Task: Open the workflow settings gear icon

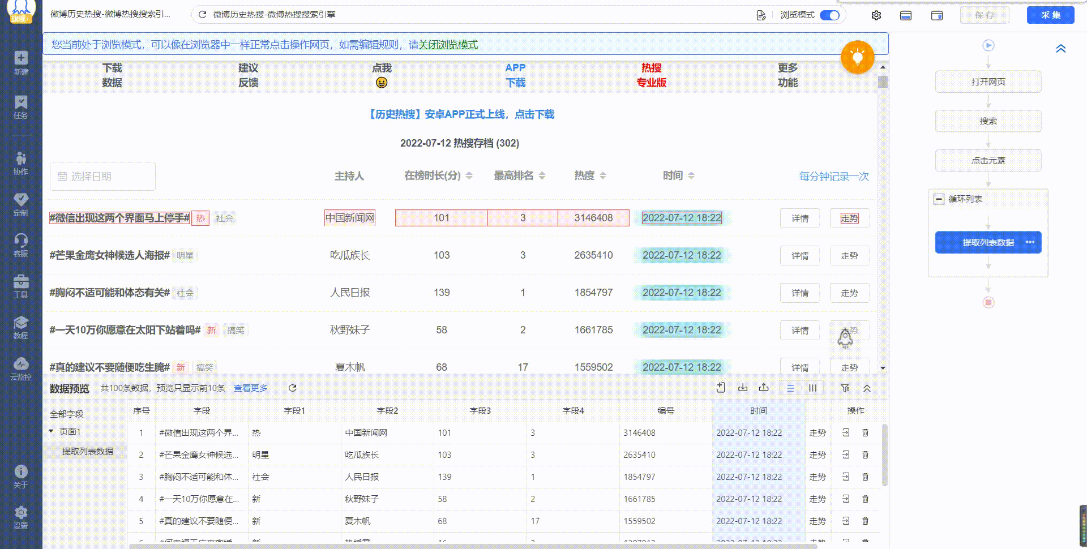Action: [x=876, y=15]
